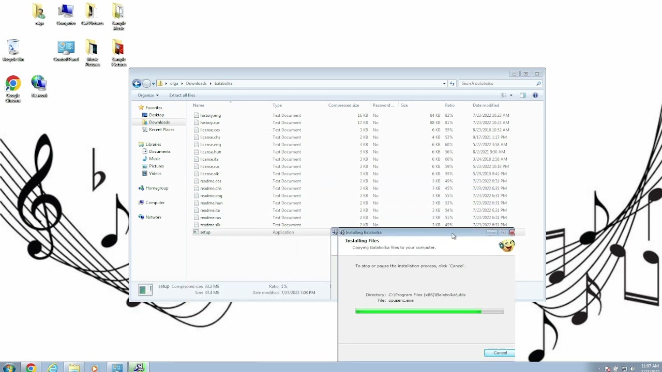
Task: Open the Music Pictures desktop folder
Action: (92, 53)
